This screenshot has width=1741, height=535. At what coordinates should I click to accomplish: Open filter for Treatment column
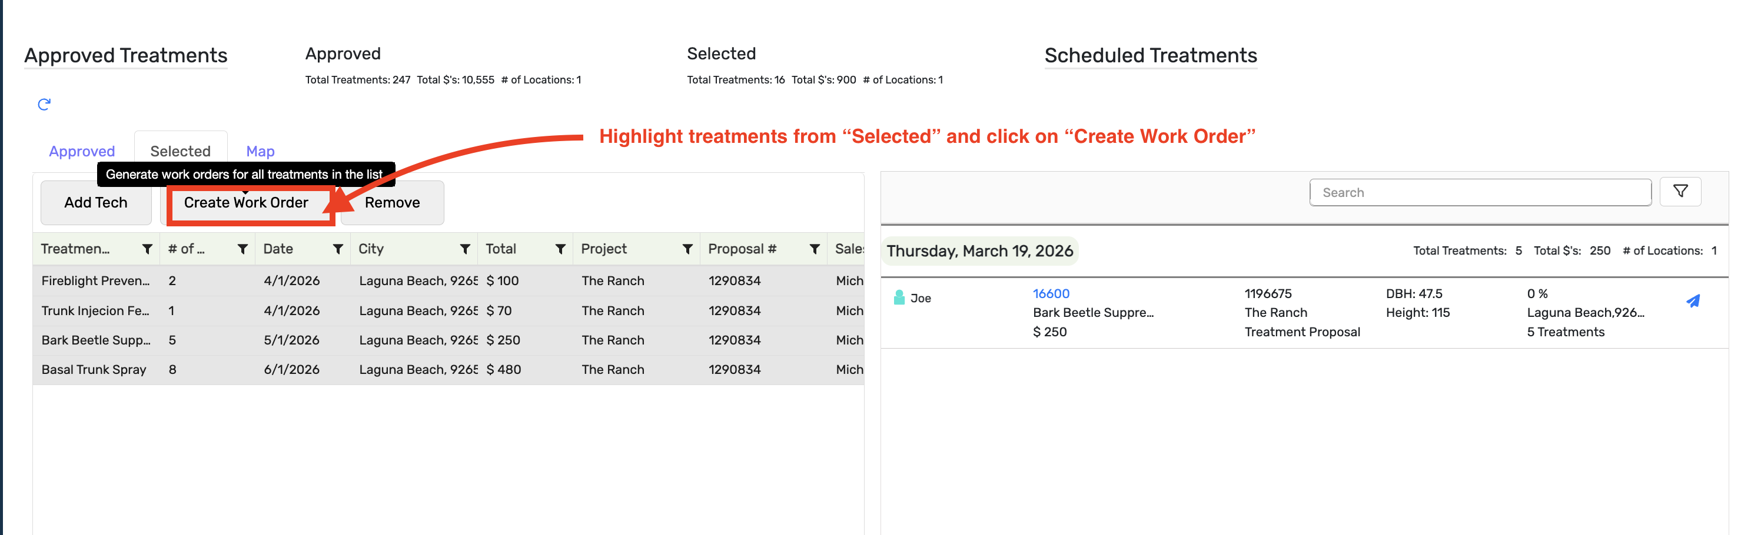(x=147, y=249)
